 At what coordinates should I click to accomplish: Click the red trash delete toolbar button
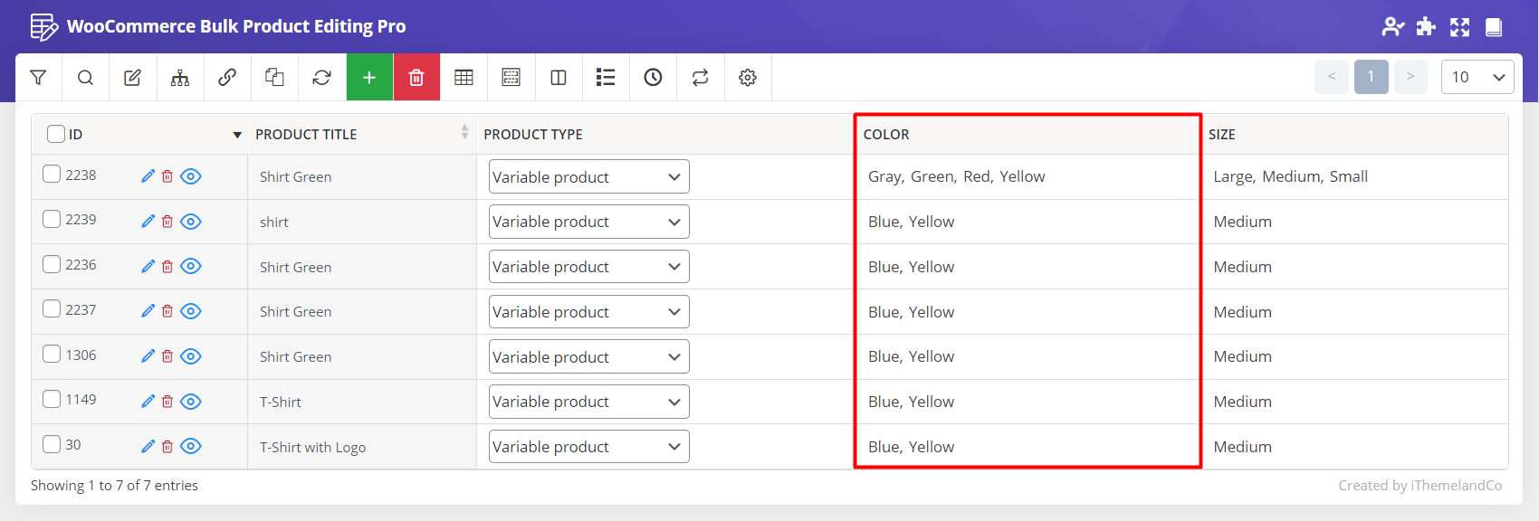416,78
